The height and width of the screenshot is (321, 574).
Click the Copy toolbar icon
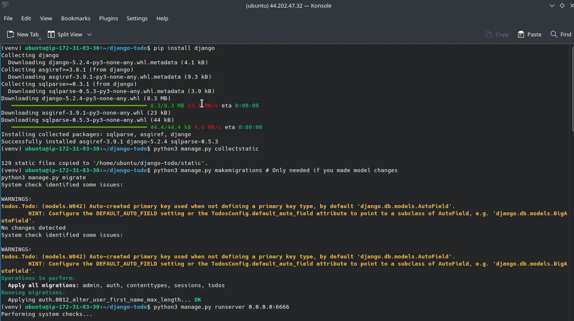497,34
